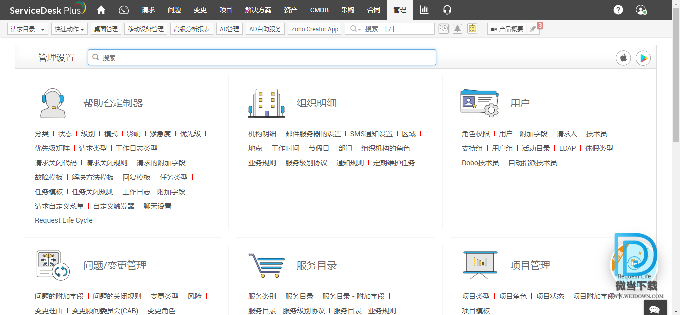Switch to the 资产 tab
This screenshot has width=680, height=315.
(x=291, y=10)
